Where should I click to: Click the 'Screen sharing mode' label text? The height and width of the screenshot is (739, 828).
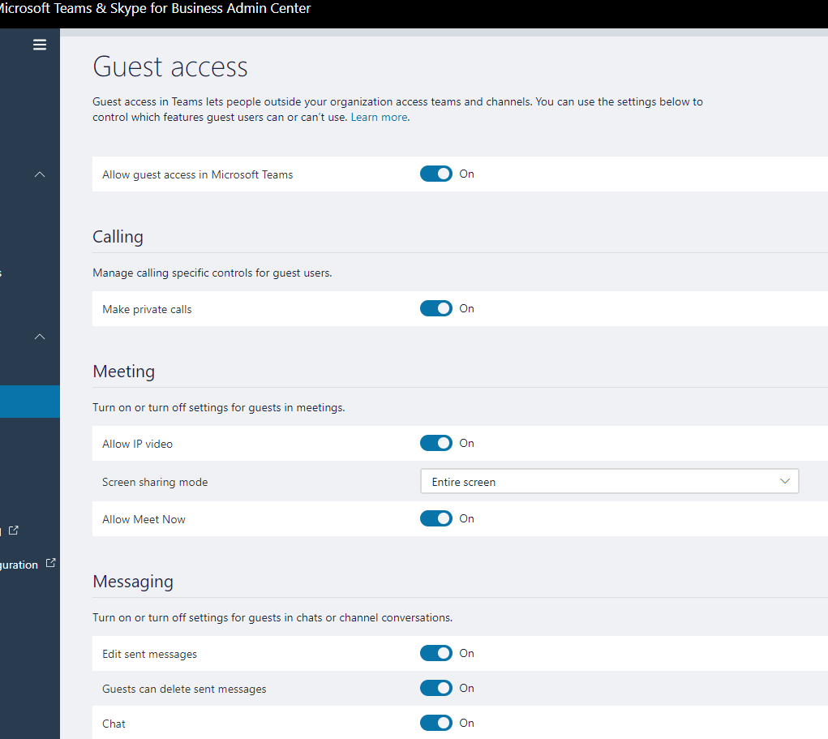tap(155, 483)
